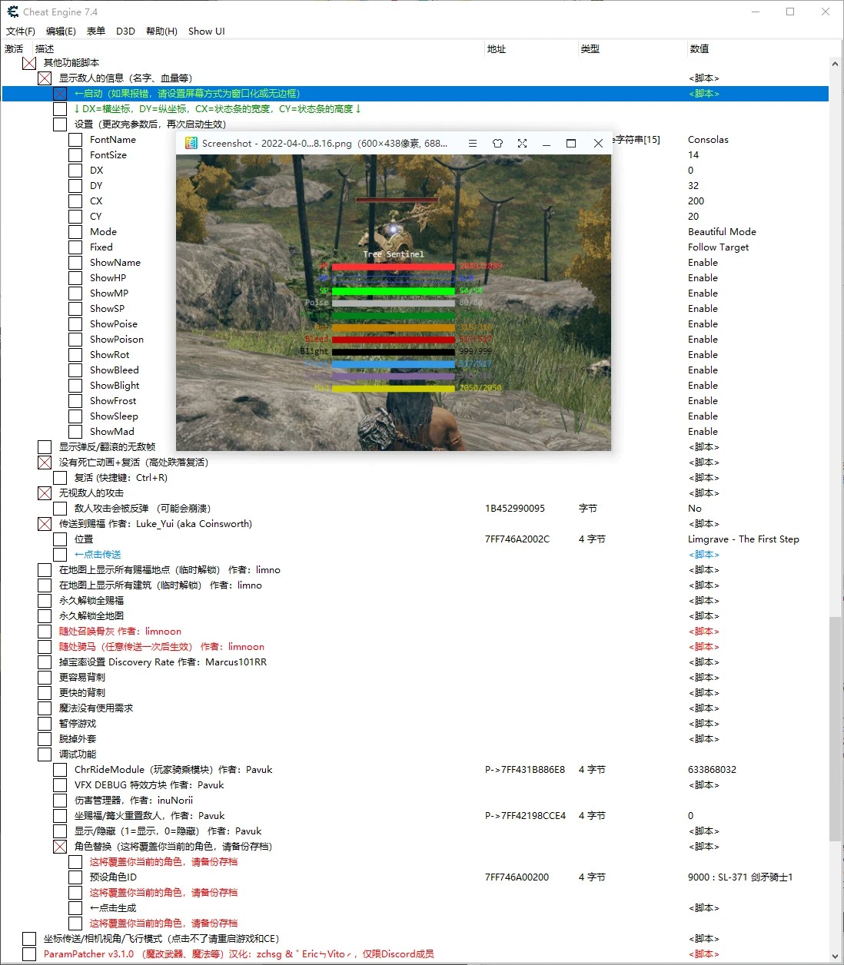
Task: Minimize the Screenshot viewer window
Action: pos(547,144)
